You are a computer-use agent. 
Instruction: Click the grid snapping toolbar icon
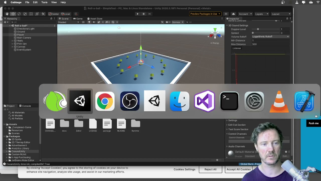coord(76,14)
